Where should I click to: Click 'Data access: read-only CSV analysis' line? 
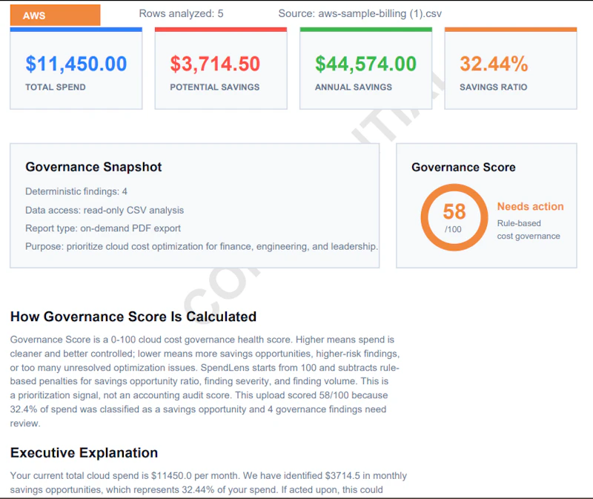pyautogui.click(x=105, y=211)
